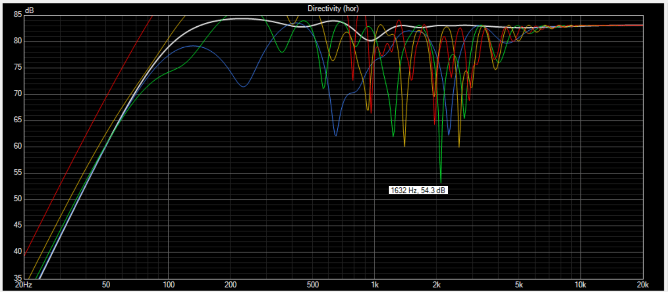Click the 65 value on the dB axis

[18, 120]
